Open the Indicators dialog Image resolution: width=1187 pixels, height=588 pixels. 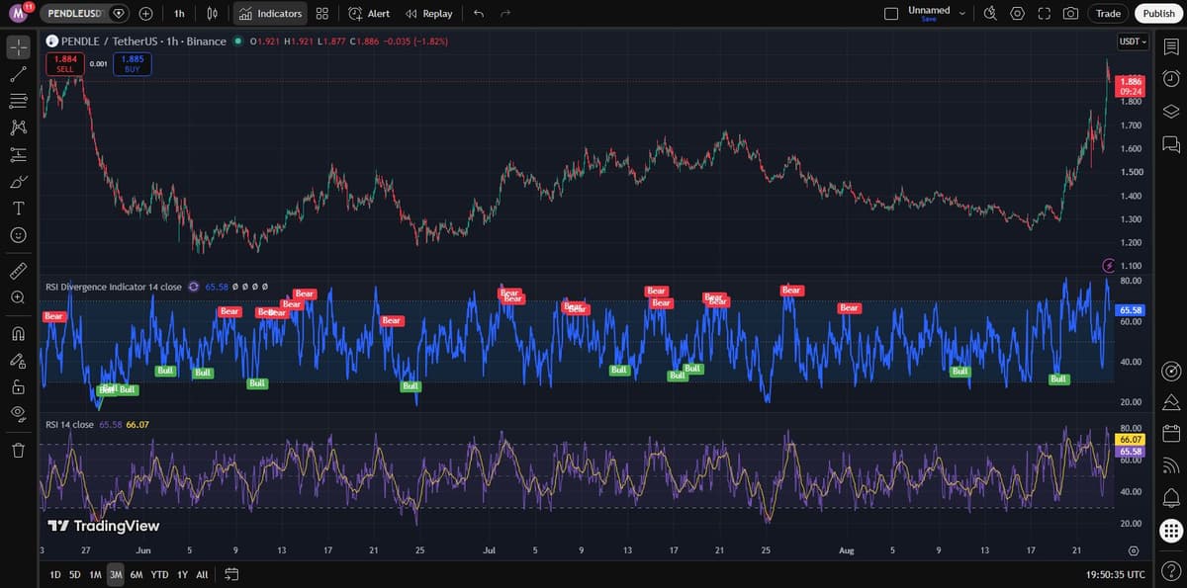[270, 14]
